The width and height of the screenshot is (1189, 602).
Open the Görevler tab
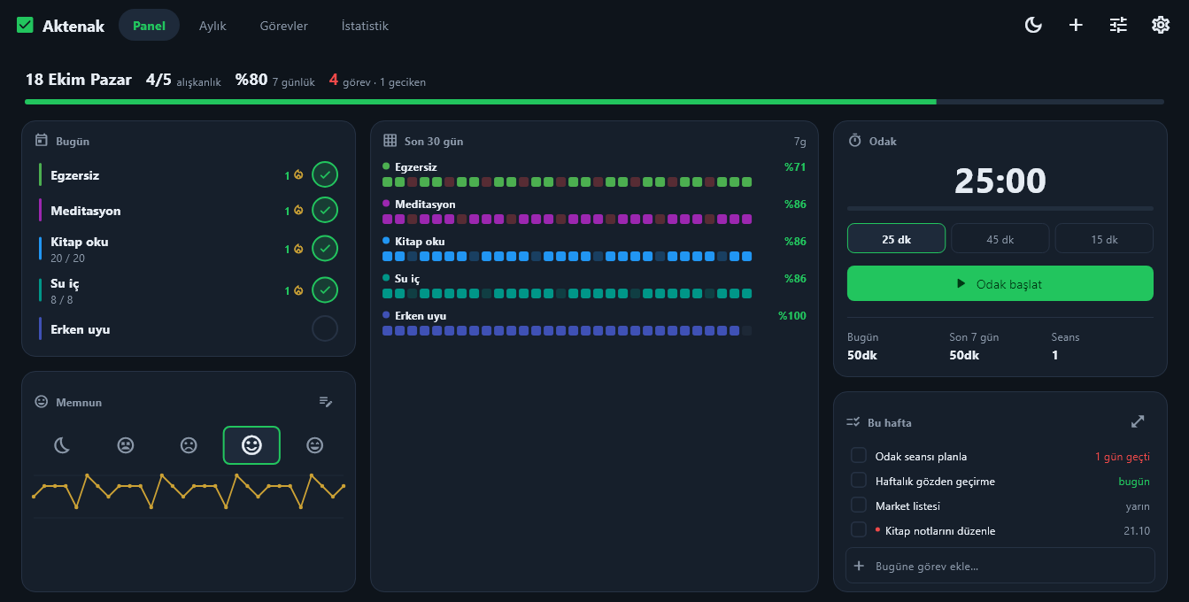pos(284,26)
